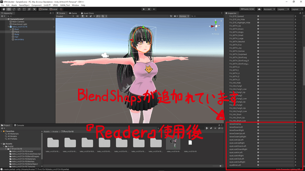Open the HANA_Tool menu
Viewport: 305px width, 171px height.
(65, 5)
